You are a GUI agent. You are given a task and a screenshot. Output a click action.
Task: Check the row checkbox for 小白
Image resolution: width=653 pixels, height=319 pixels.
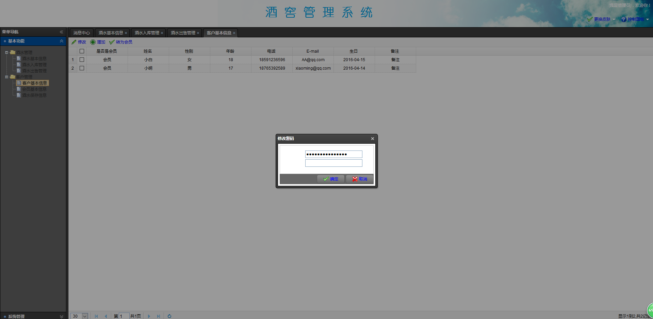click(x=82, y=60)
